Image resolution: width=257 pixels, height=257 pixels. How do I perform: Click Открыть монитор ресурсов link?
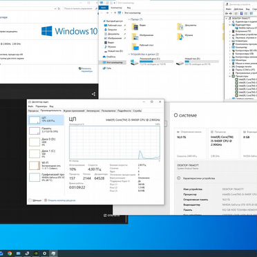60,200
